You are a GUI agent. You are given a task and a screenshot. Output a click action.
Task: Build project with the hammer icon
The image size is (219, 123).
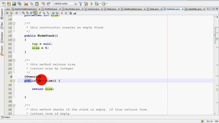[x=81, y=4]
